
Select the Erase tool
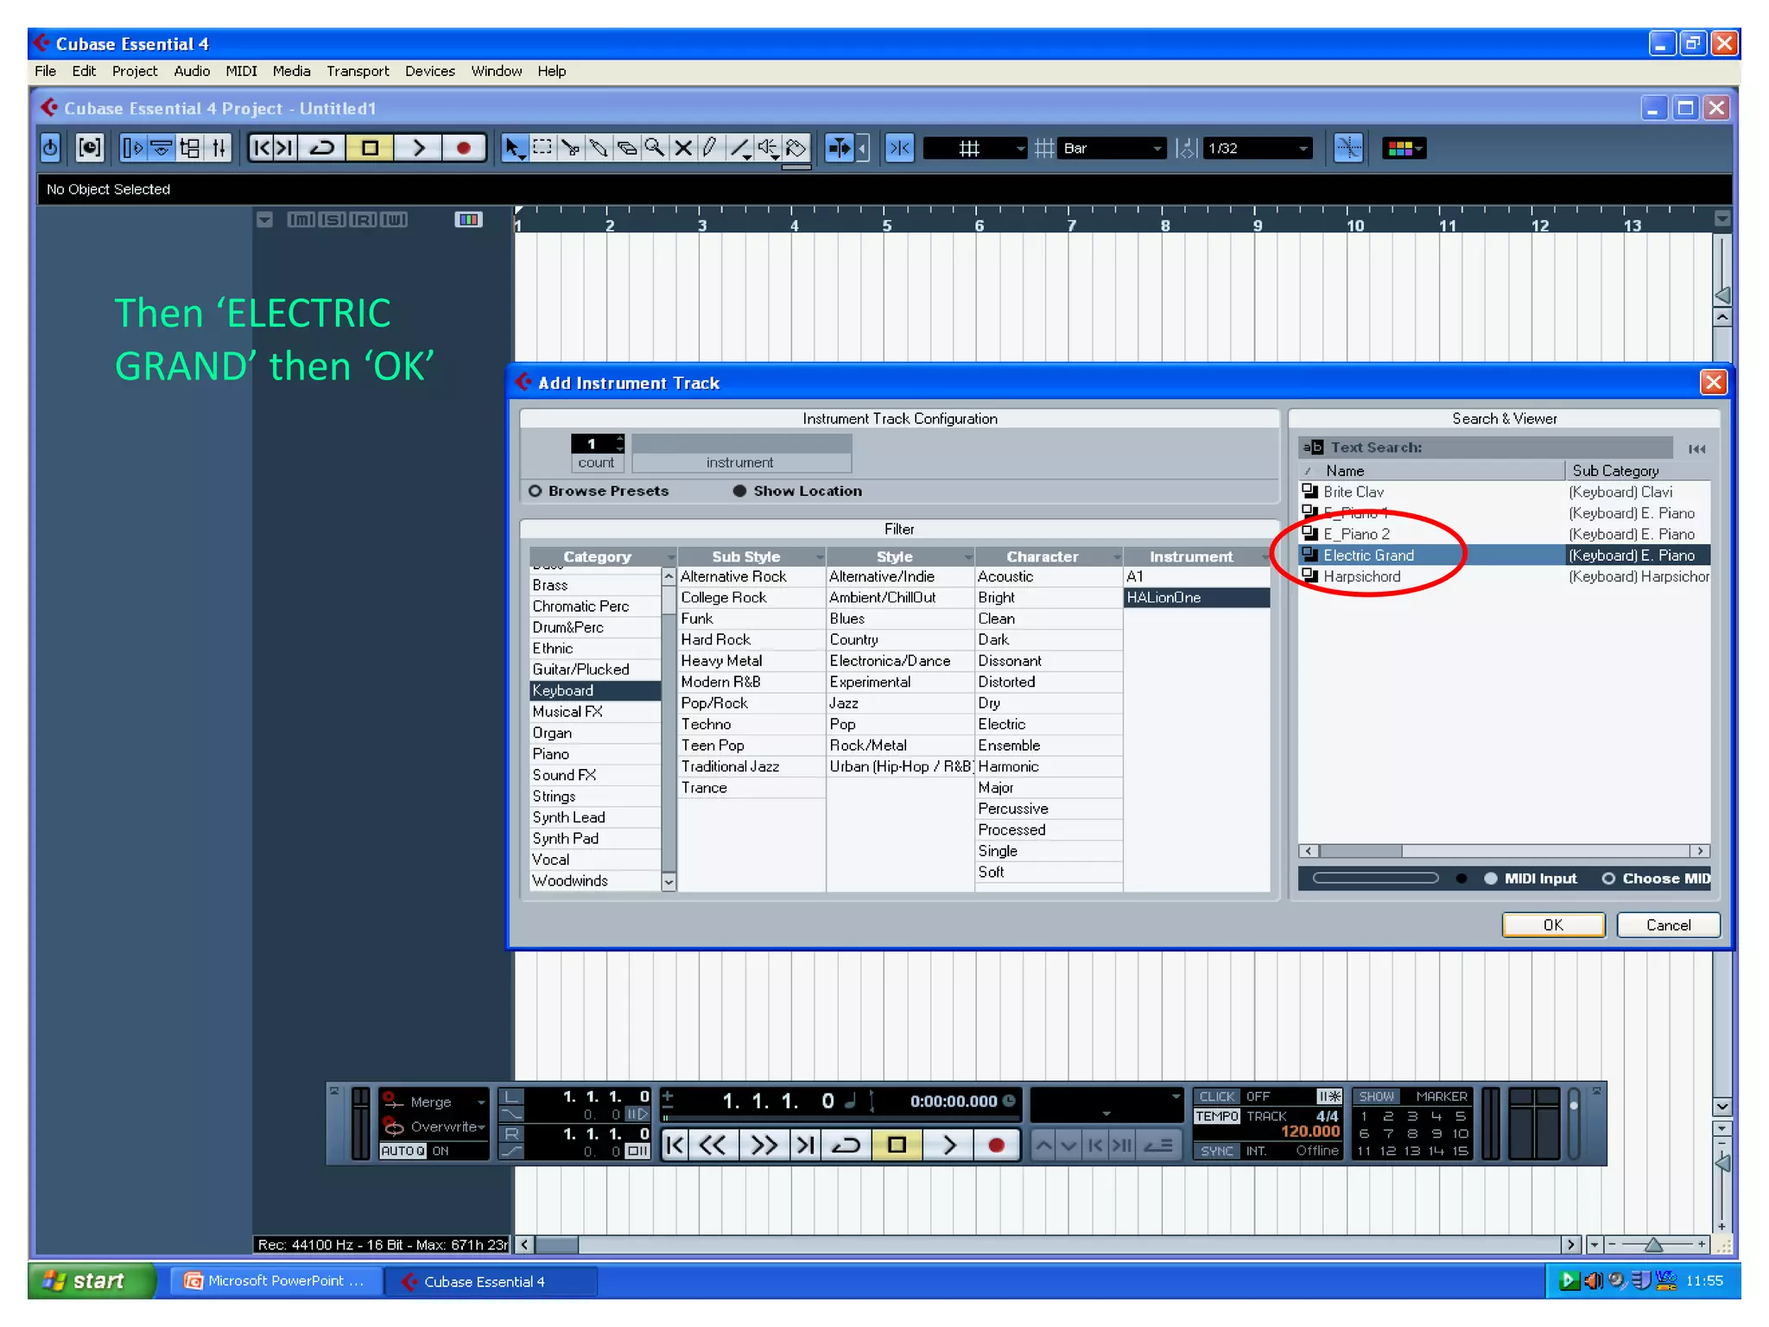pos(627,149)
